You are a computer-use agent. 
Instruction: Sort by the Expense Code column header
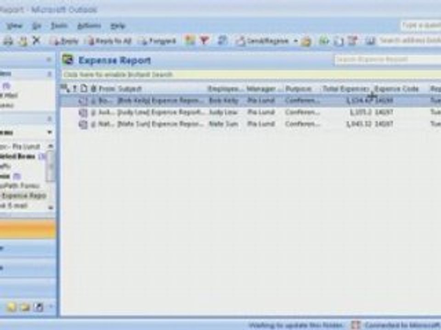[x=396, y=89]
